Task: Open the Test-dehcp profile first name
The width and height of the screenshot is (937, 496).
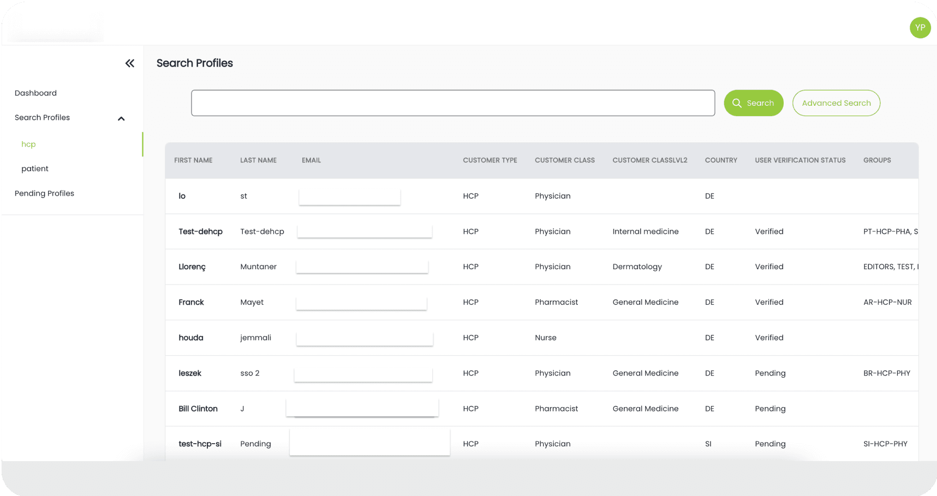Action: (x=200, y=232)
